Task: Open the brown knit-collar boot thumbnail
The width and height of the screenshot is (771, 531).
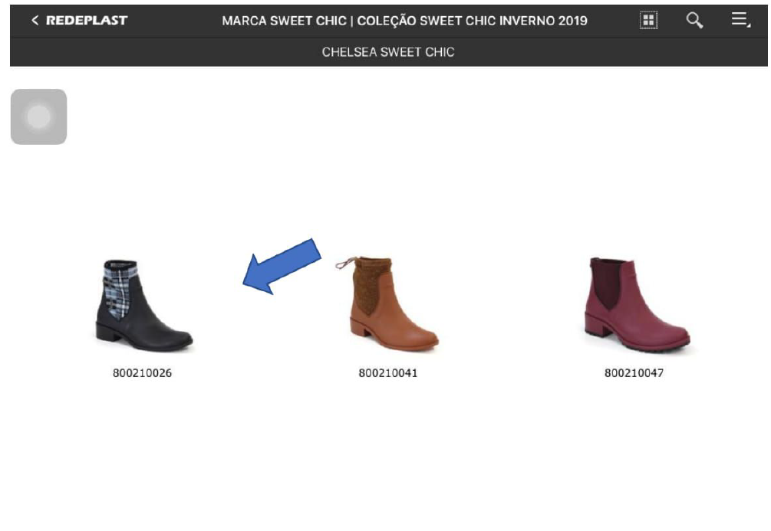Action: [x=388, y=303]
